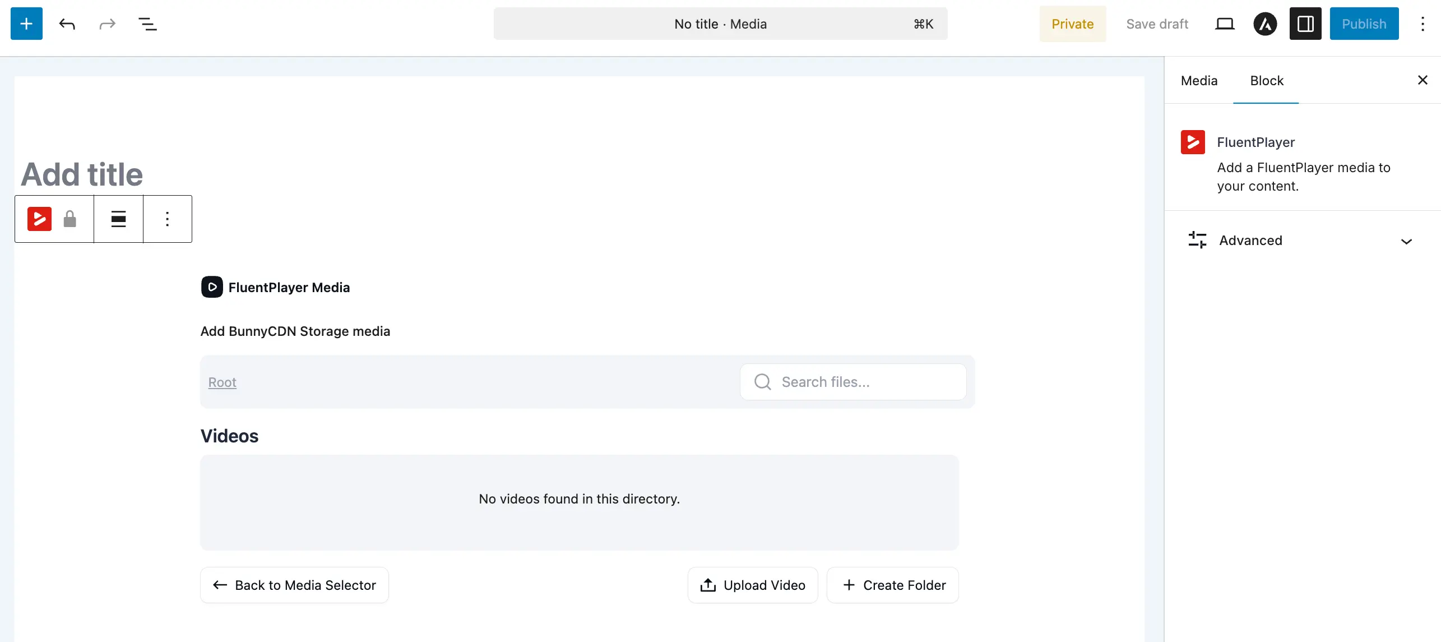Change the Private visibility status
Viewport: 1441px width, 642px height.
coord(1072,24)
